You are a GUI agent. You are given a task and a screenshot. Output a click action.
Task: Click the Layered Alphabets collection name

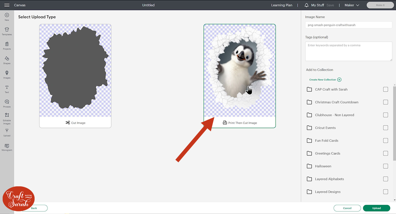click(x=329, y=179)
